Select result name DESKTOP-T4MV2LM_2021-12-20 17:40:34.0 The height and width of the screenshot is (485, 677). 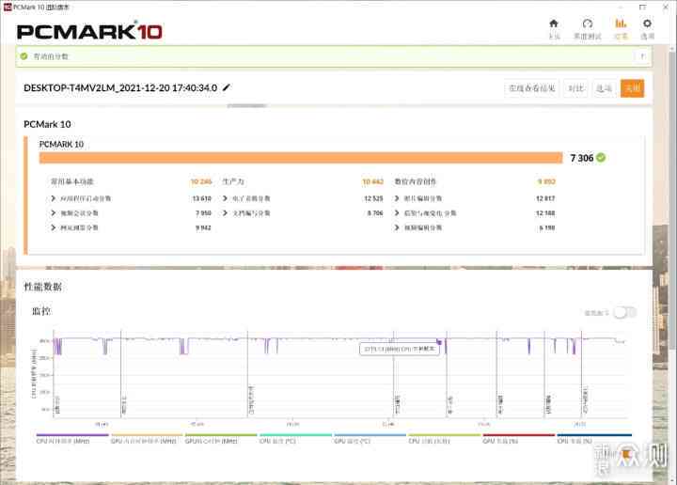tap(120, 87)
